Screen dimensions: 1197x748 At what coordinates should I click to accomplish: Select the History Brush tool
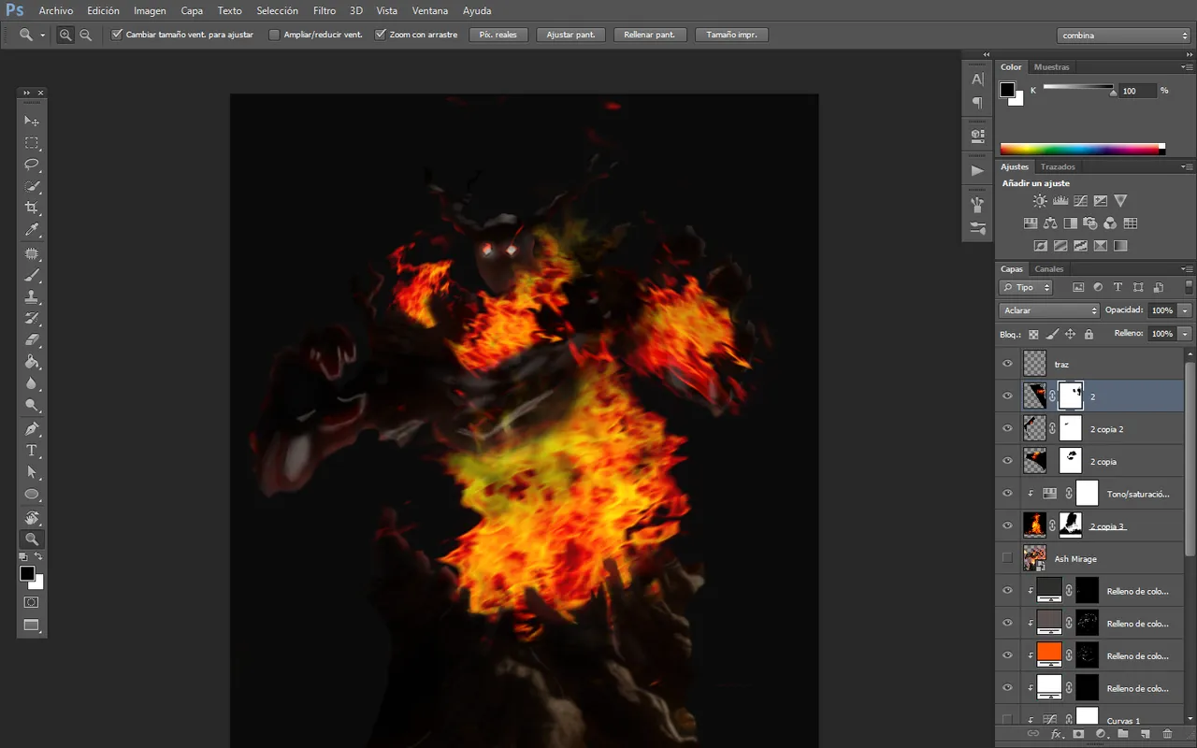pyautogui.click(x=32, y=319)
